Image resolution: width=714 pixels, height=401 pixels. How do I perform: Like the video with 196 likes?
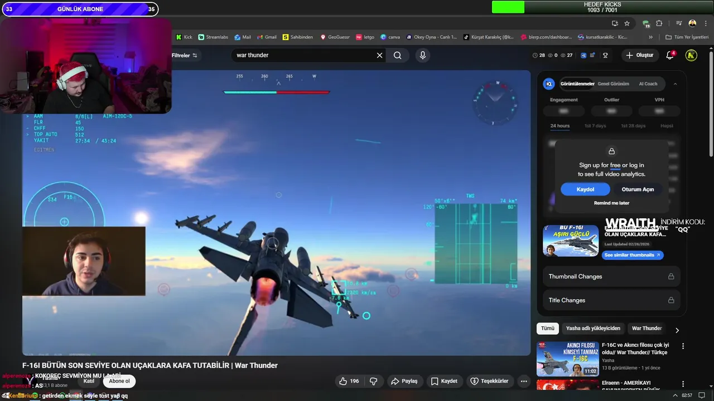[349, 381]
